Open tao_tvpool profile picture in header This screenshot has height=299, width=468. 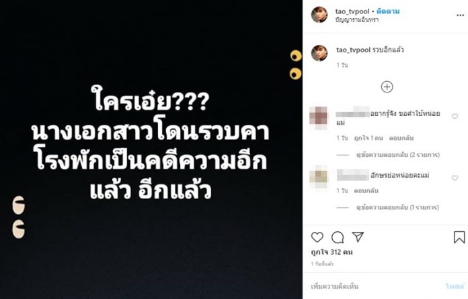point(319,15)
